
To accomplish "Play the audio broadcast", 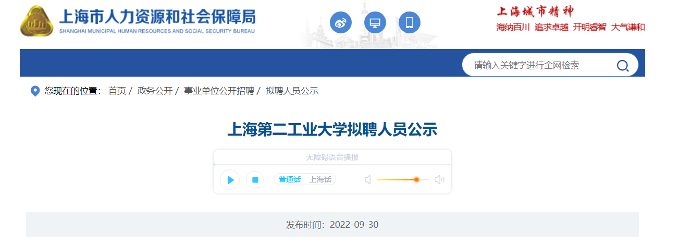I will (x=230, y=179).
